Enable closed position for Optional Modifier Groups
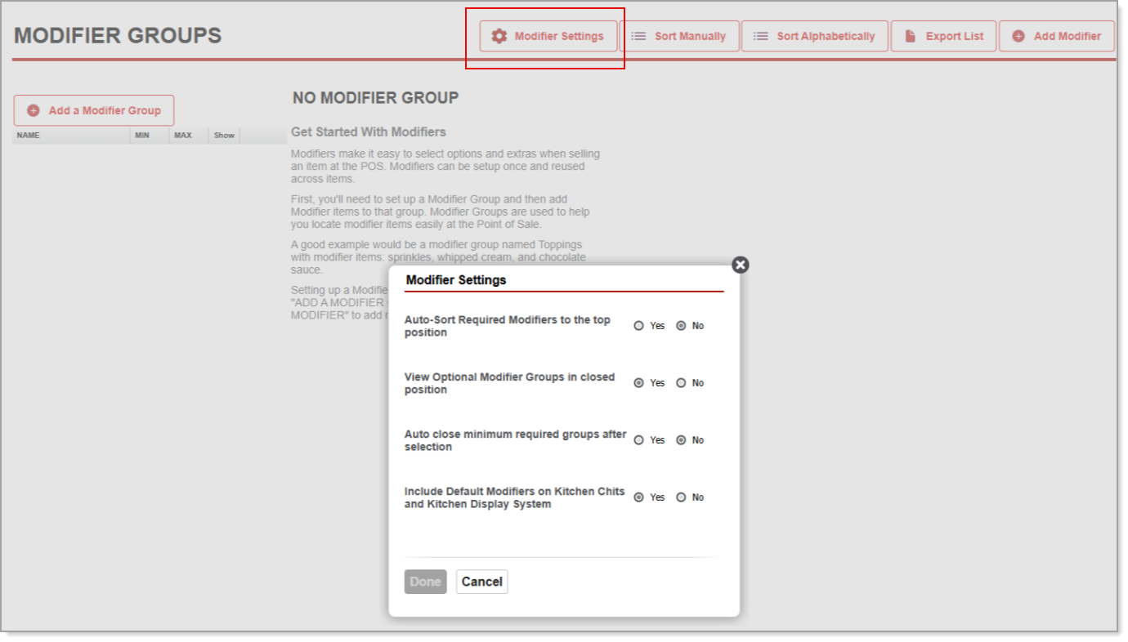Viewport: 1128px width, 642px height. pyautogui.click(x=639, y=382)
